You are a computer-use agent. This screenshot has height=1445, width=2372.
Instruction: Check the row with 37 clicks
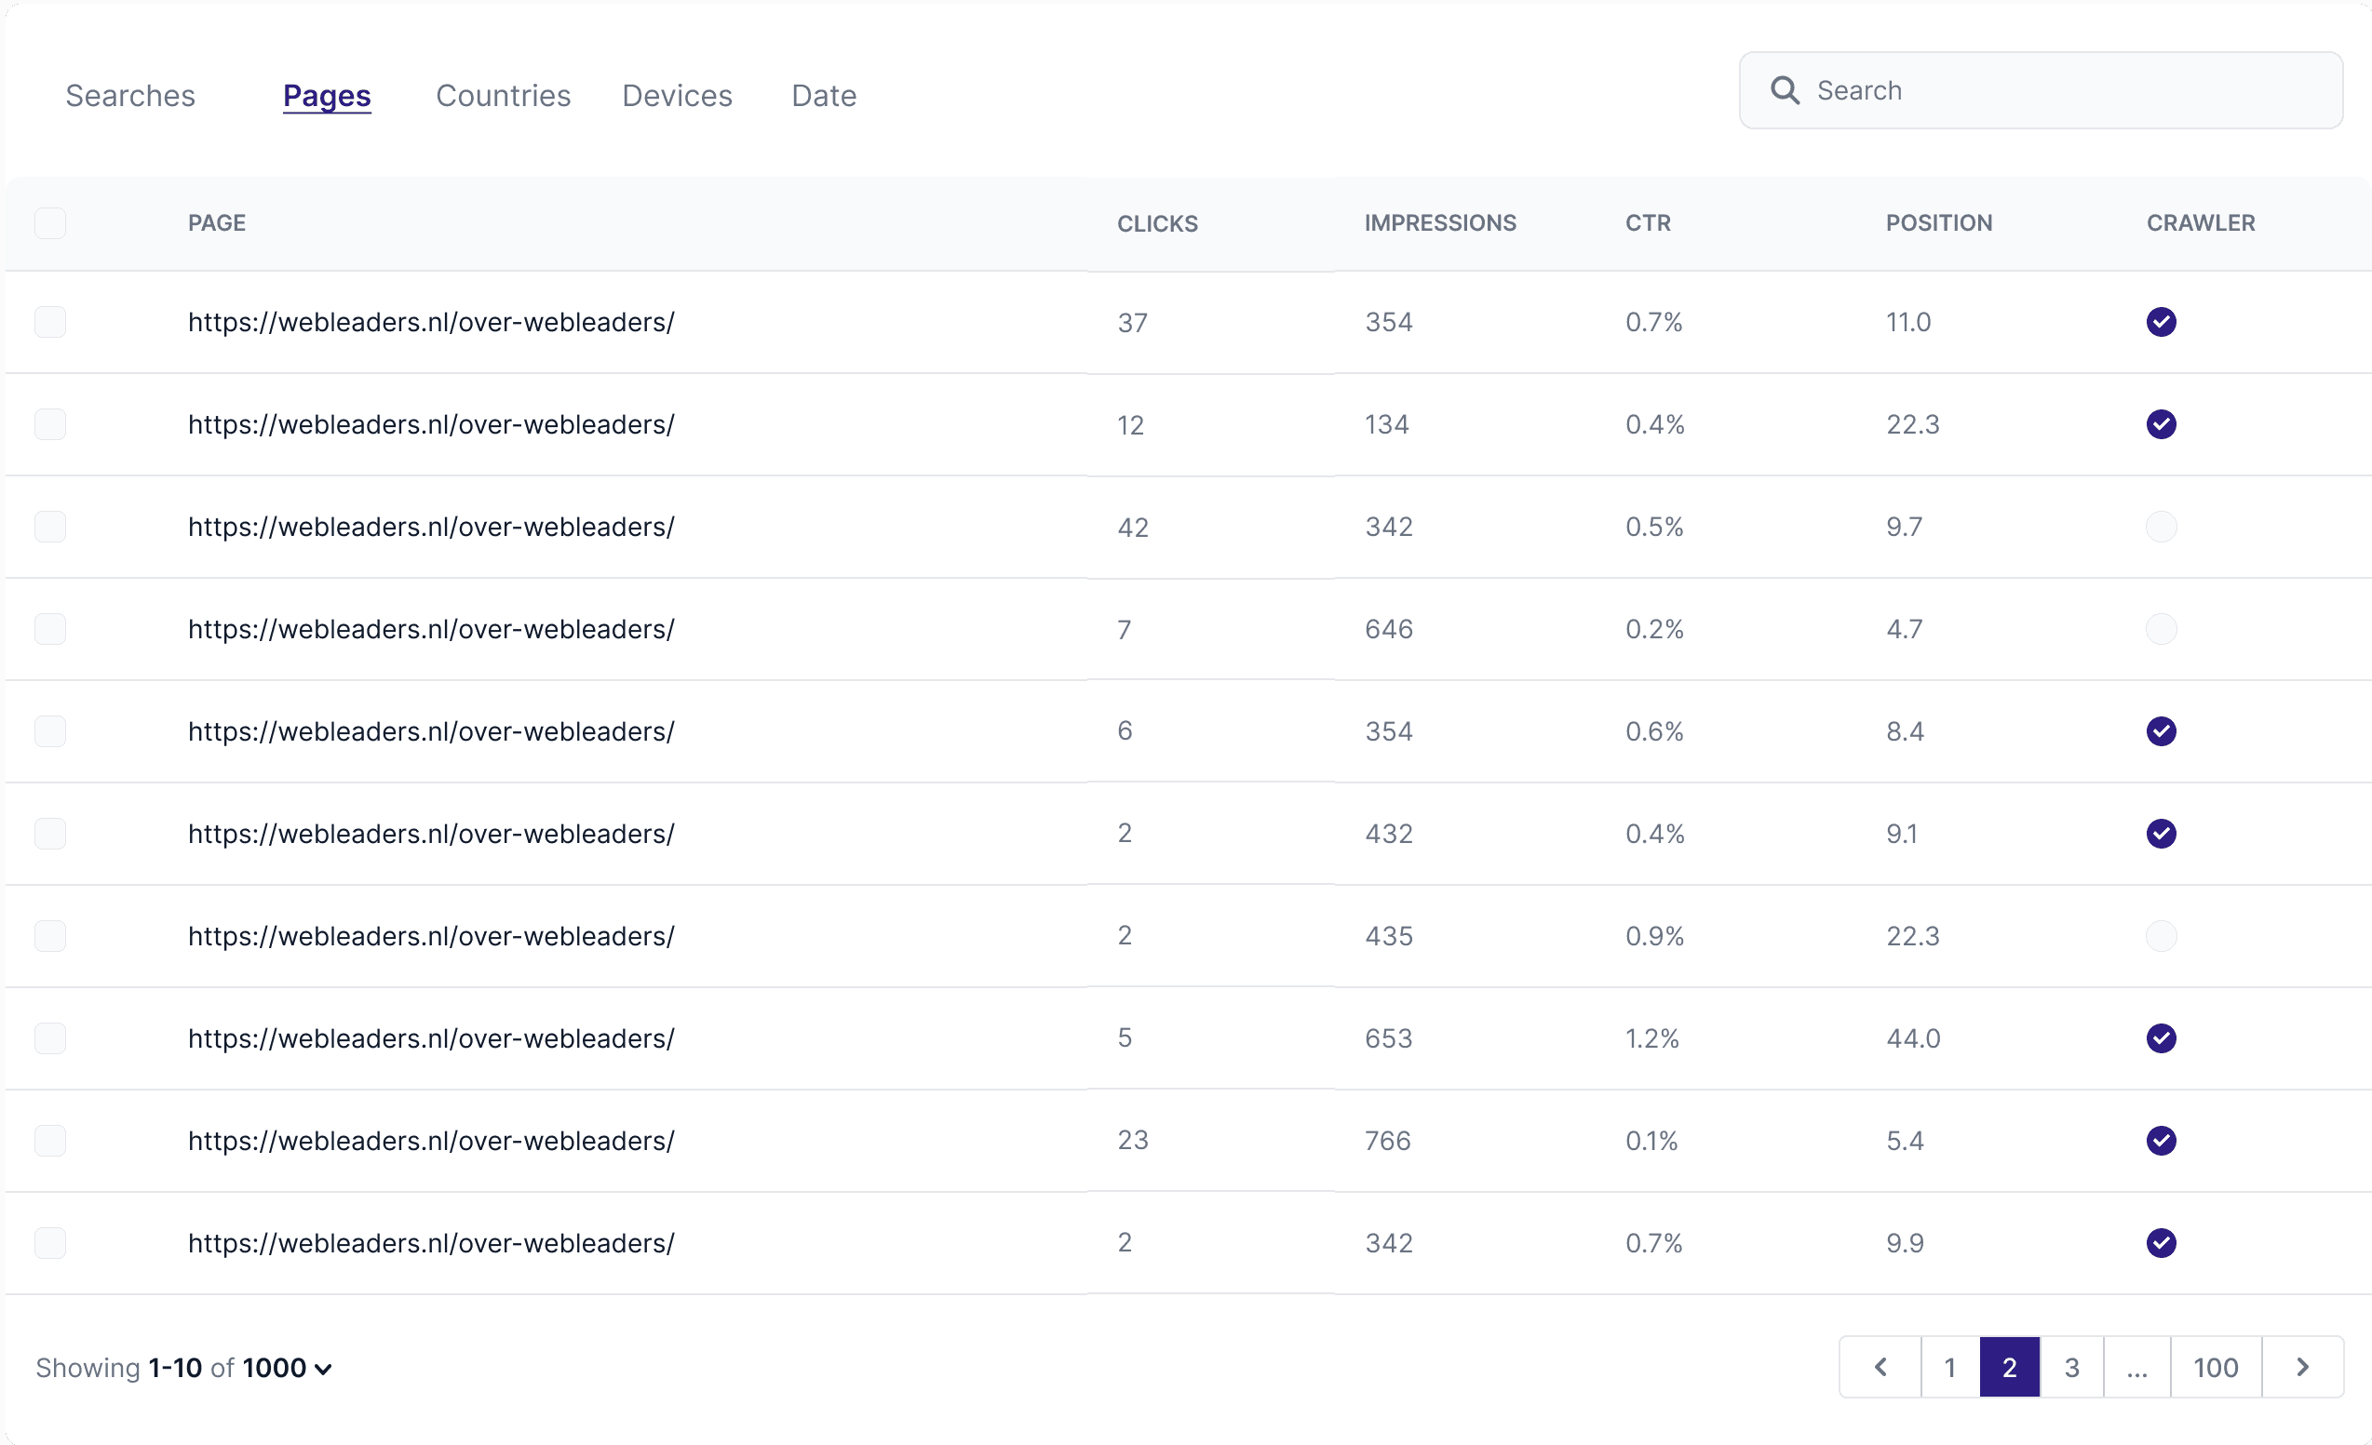(50, 322)
